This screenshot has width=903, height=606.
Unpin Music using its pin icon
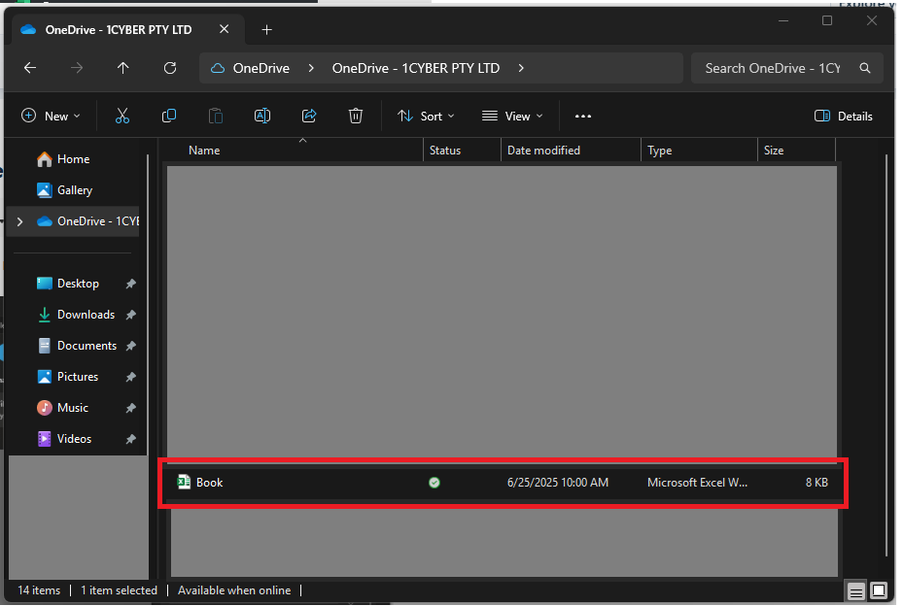point(130,408)
